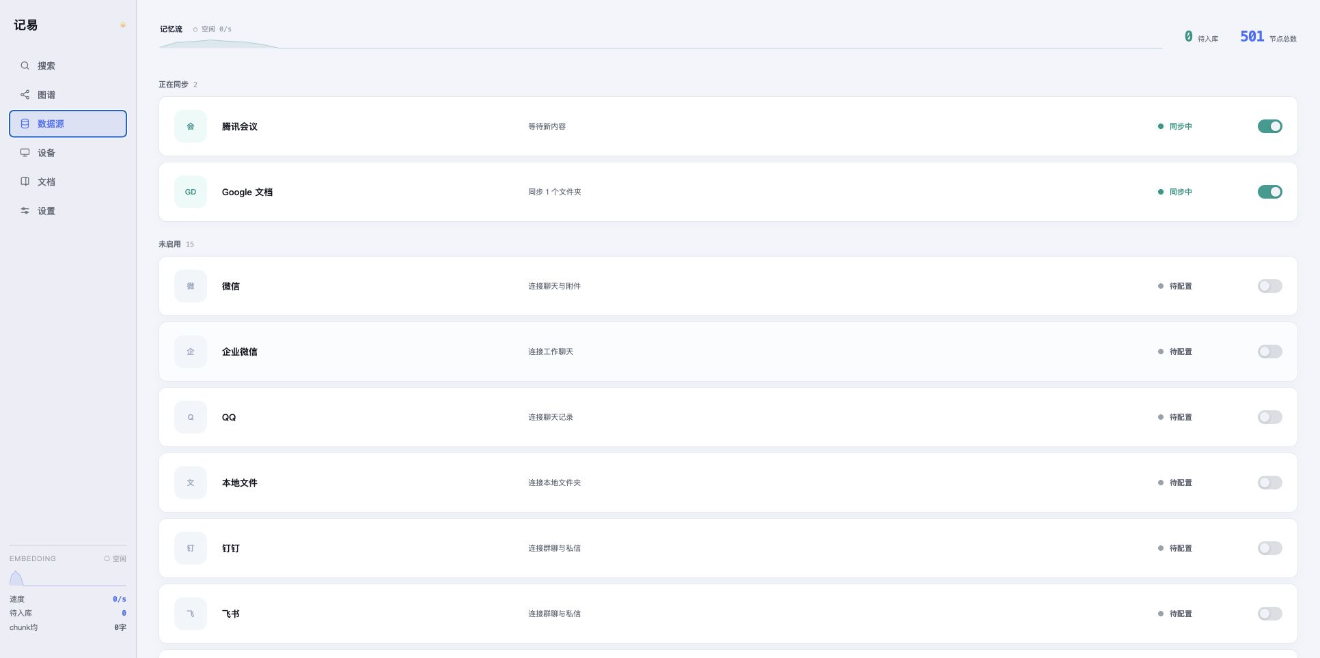
Task: Click the 待入库 row under EMBEDDING
Action: [x=68, y=613]
